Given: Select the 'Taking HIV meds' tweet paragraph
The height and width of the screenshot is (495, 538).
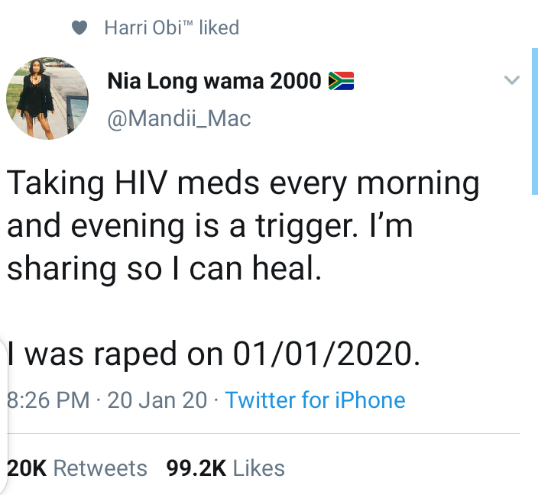Looking at the screenshot, I should tap(243, 225).
